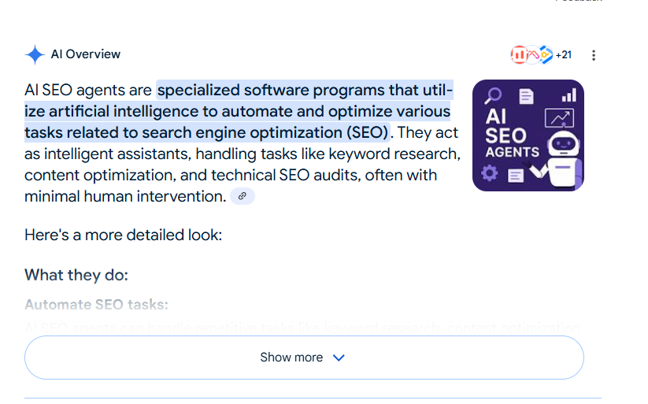Click the link chip after 'minimal human intervention'
This screenshot has height=404, width=648.
click(243, 196)
